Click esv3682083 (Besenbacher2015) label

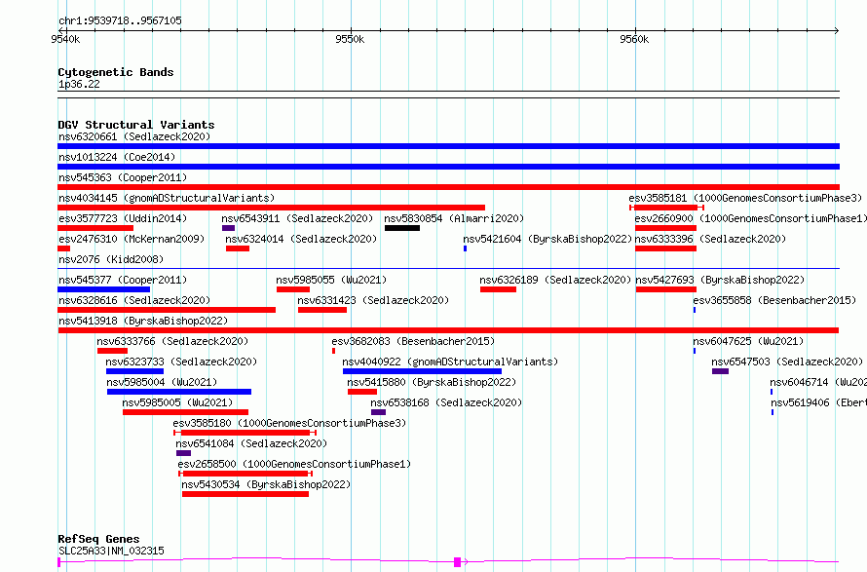click(413, 341)
